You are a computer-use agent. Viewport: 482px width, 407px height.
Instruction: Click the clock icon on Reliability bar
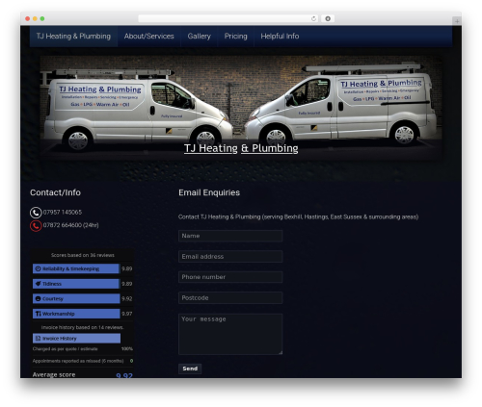coord(38,268)
